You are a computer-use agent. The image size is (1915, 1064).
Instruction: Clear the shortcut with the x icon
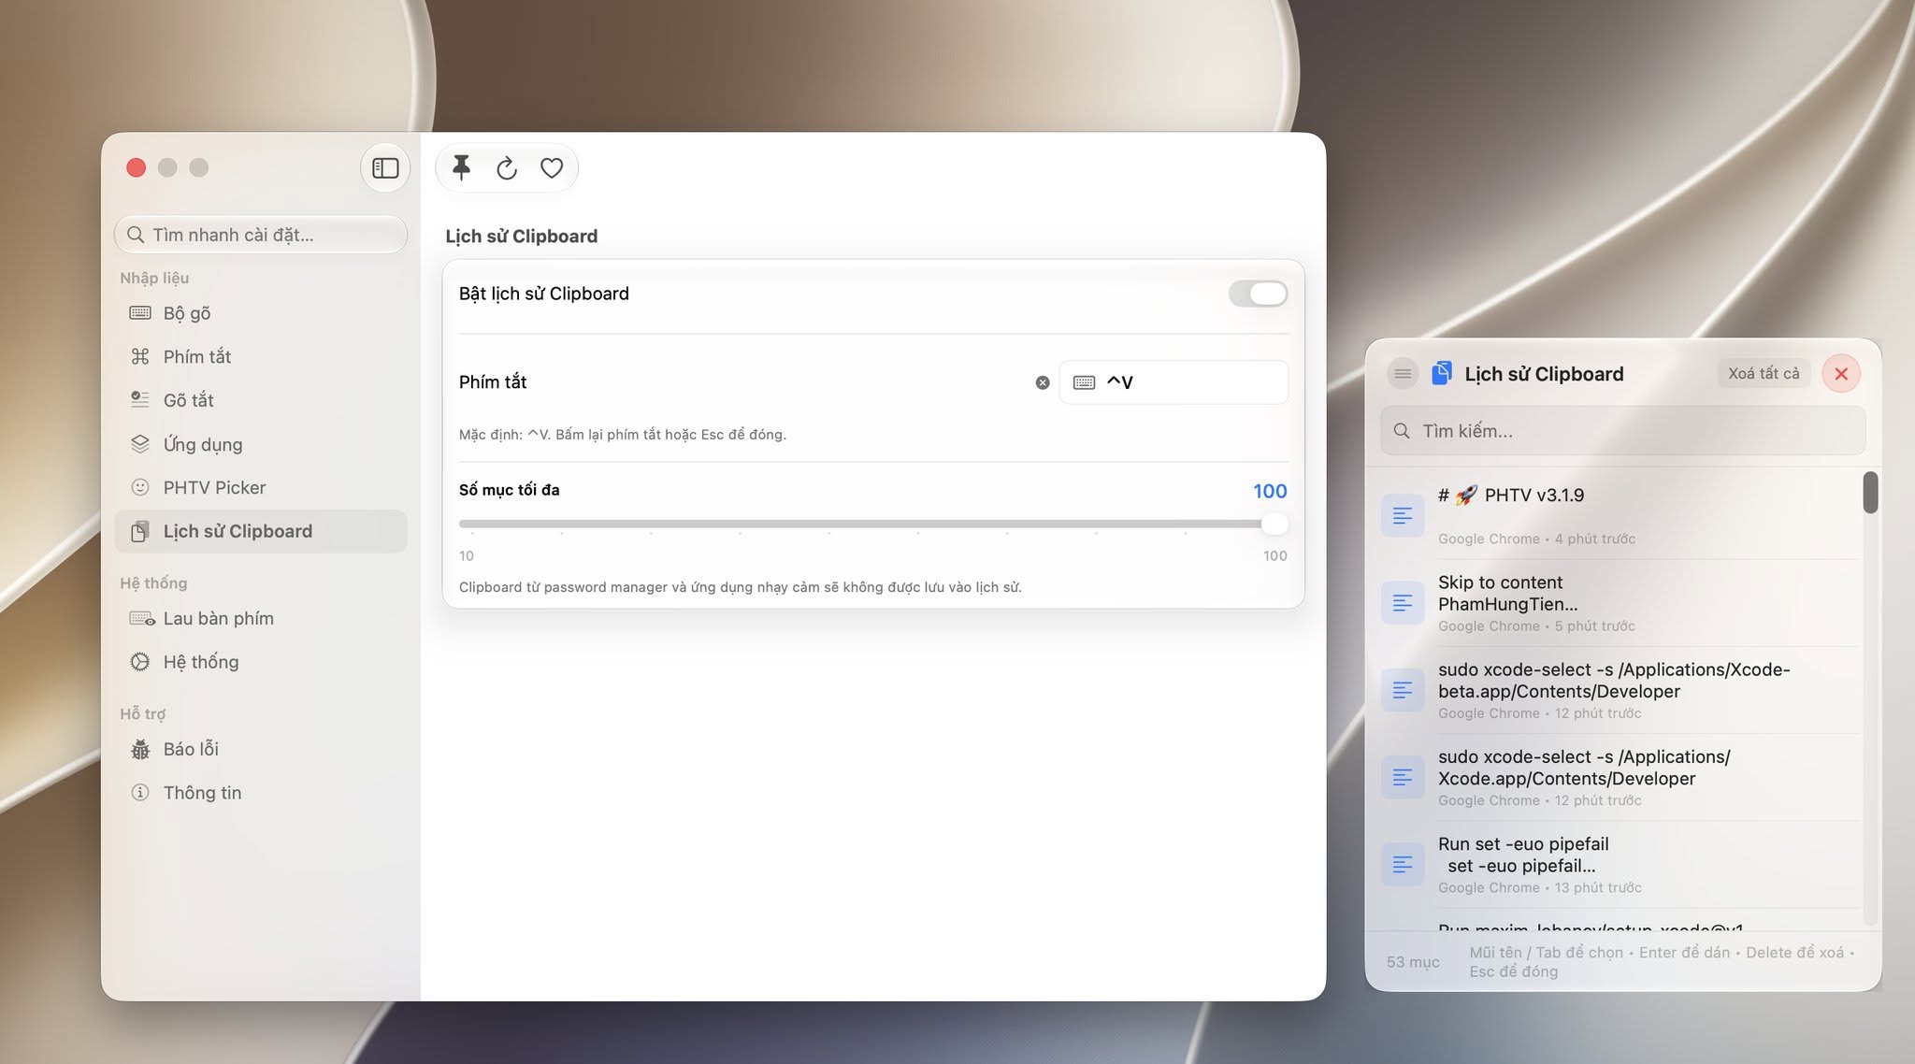pos(1043,382)
